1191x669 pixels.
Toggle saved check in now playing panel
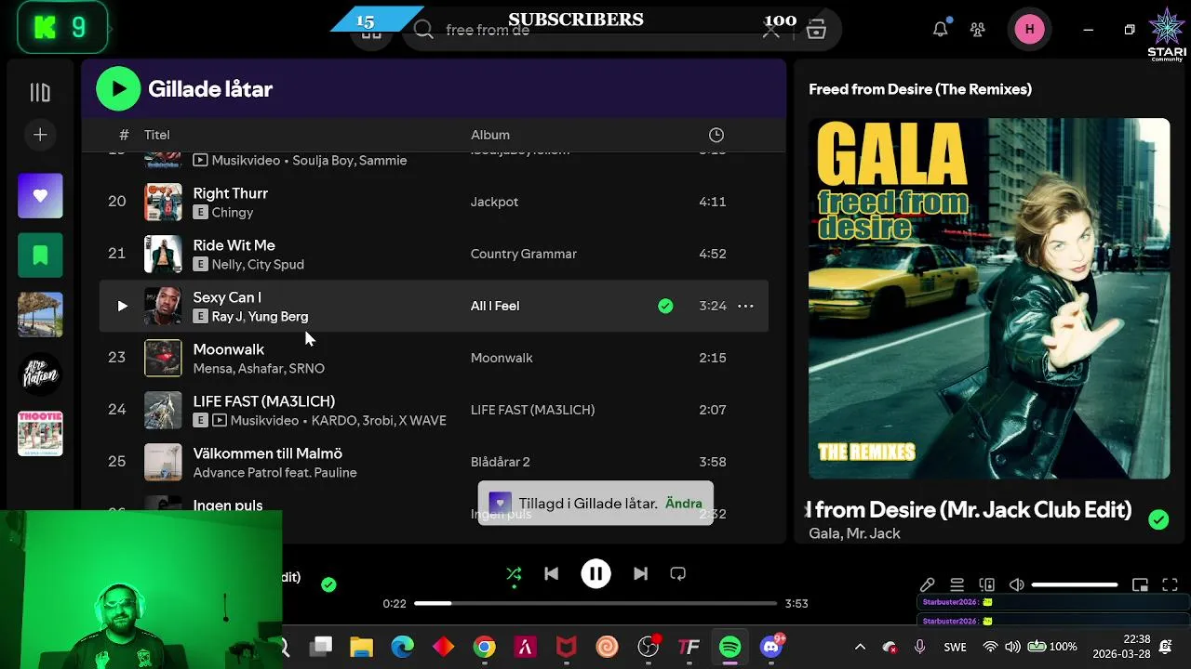[x=1158, y=519]
